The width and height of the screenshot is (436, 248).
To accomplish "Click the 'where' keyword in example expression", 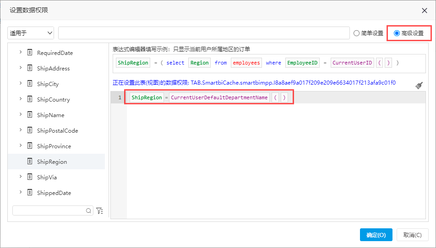I will coord(273,63).
